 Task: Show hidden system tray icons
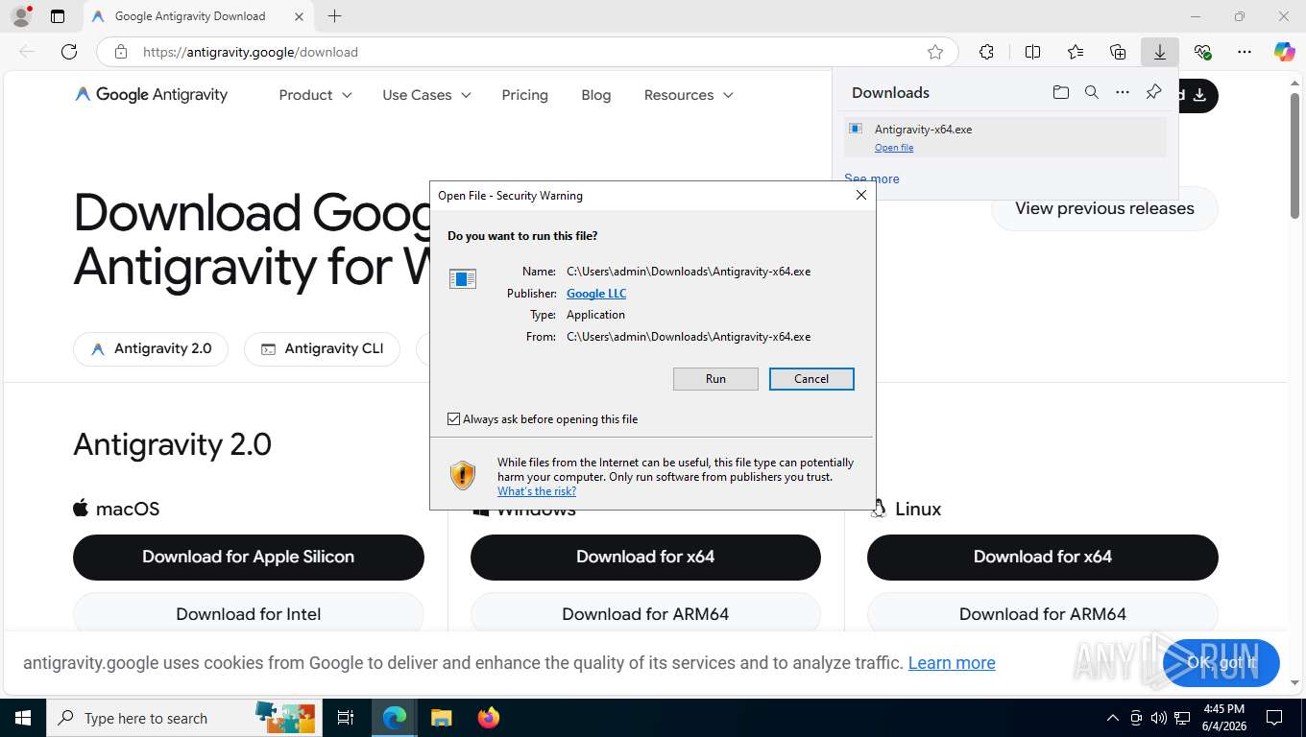(x=1113, y=718)
